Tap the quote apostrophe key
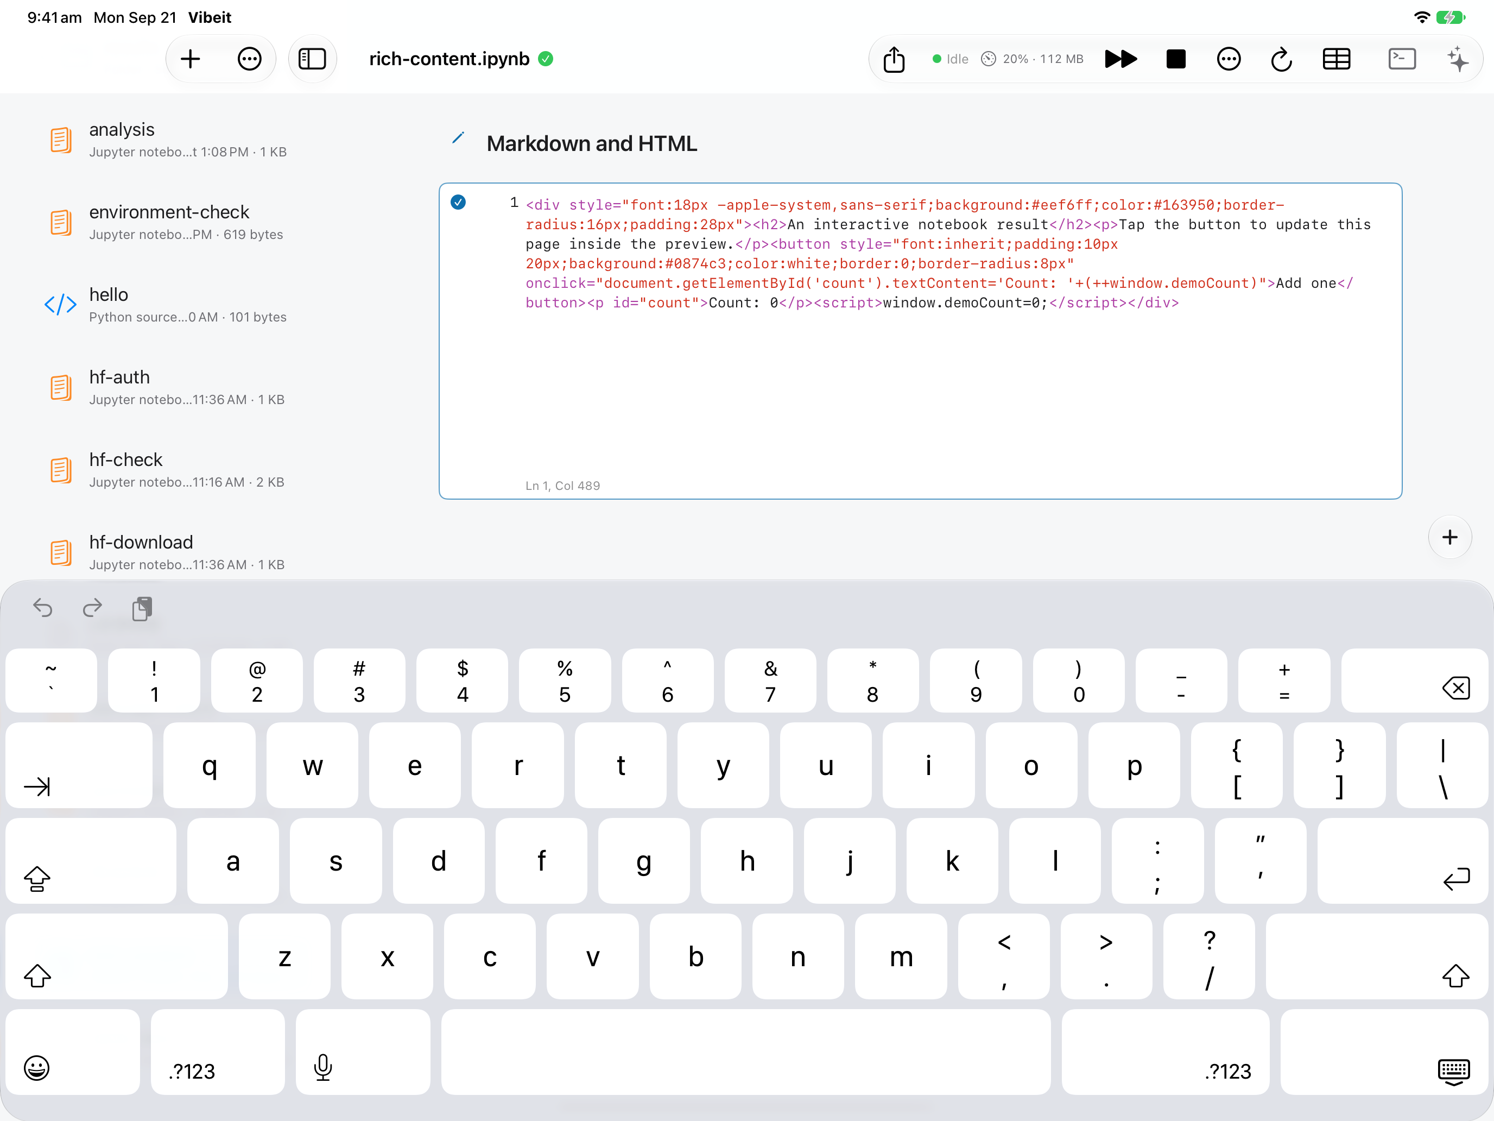Screen dimensions: 1494x1121 (x=1261, y=861)
